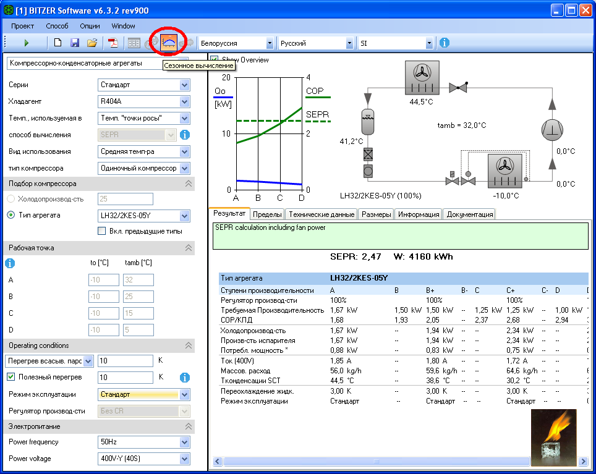This screenshot has height=474, width=596.
Task: Click the horizontal scrollbar right arrow
Action: 584,462
